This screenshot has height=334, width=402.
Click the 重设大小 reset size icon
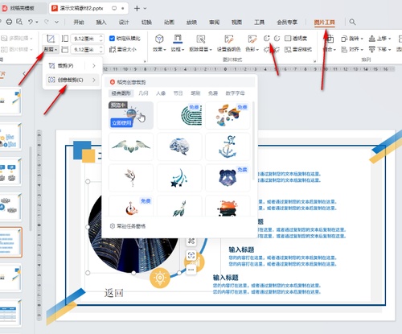[113, 49]
